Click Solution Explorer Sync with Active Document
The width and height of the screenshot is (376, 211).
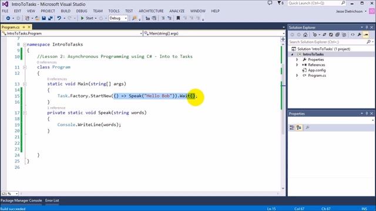tap(324, 35)
